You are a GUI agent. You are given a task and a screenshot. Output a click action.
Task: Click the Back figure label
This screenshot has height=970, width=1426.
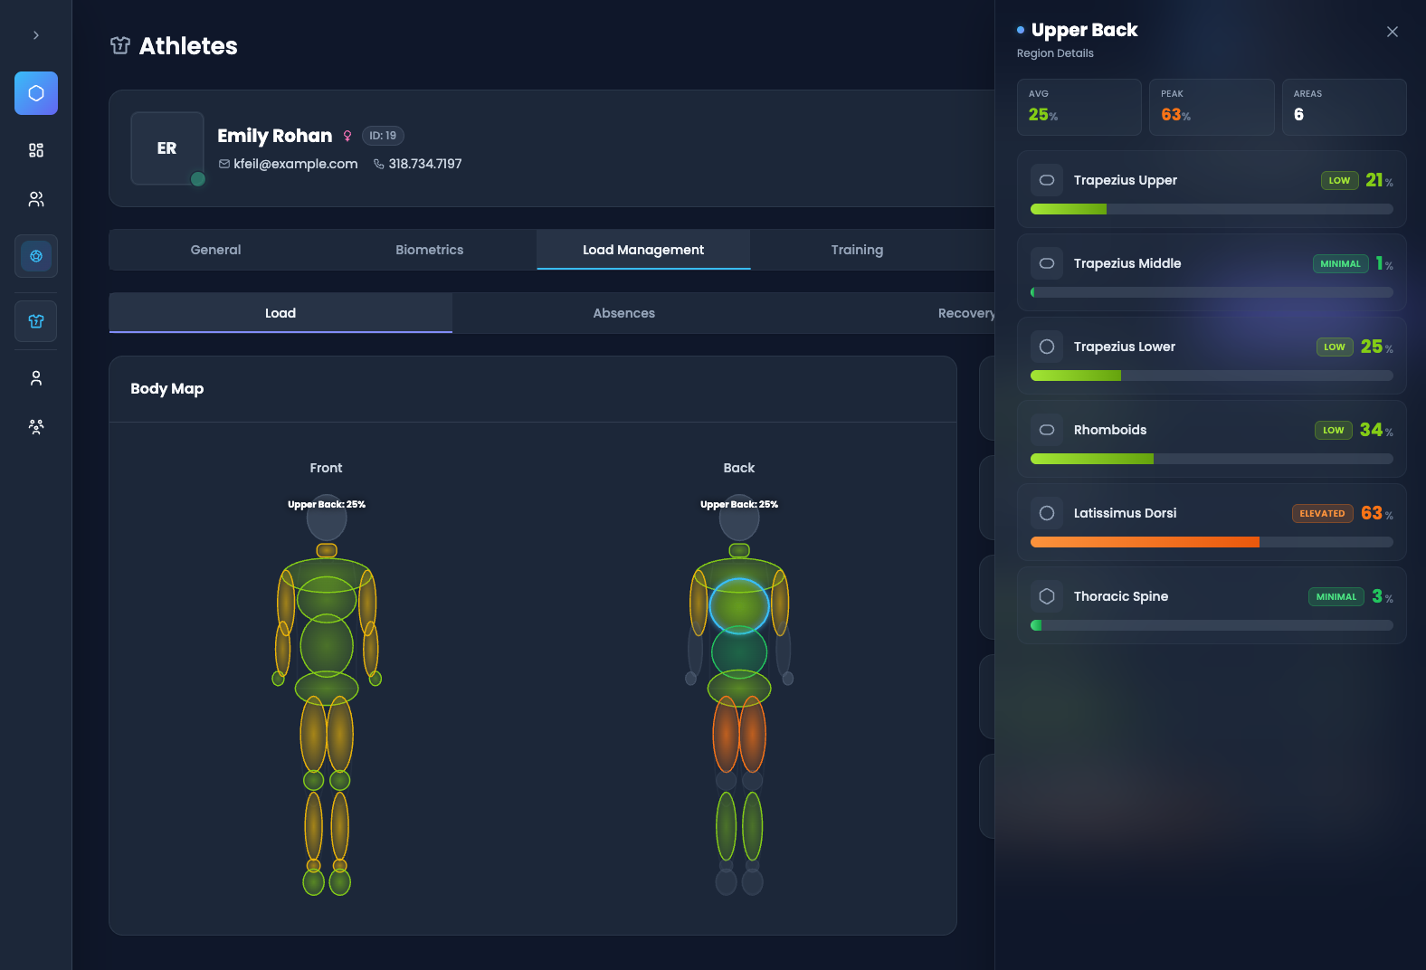pyautogui.click(x=739, y=468)
